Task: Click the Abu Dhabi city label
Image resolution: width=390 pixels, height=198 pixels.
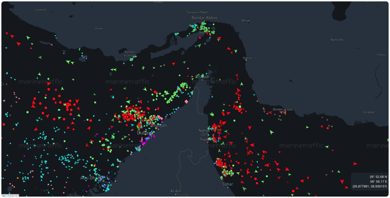Action: [x=89, y=178]
